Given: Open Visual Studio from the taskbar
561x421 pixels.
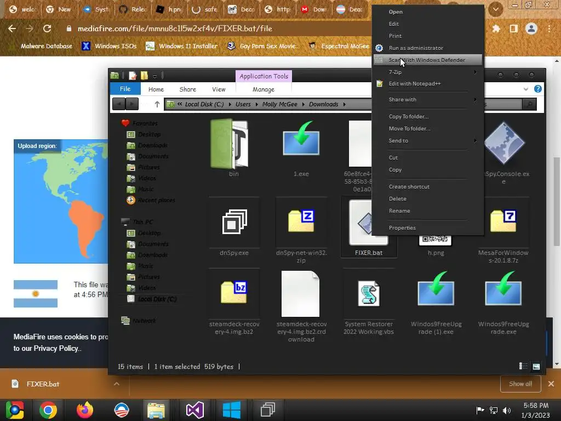Looking at the screenshot, I should (x=194, y=410).
